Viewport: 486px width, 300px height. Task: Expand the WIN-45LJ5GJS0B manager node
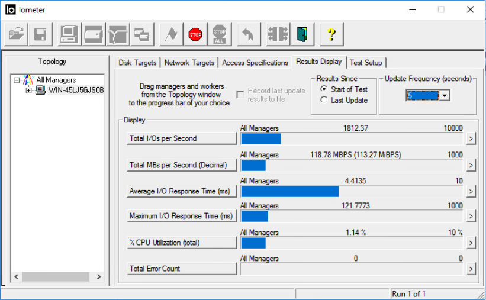click(28, 91)
